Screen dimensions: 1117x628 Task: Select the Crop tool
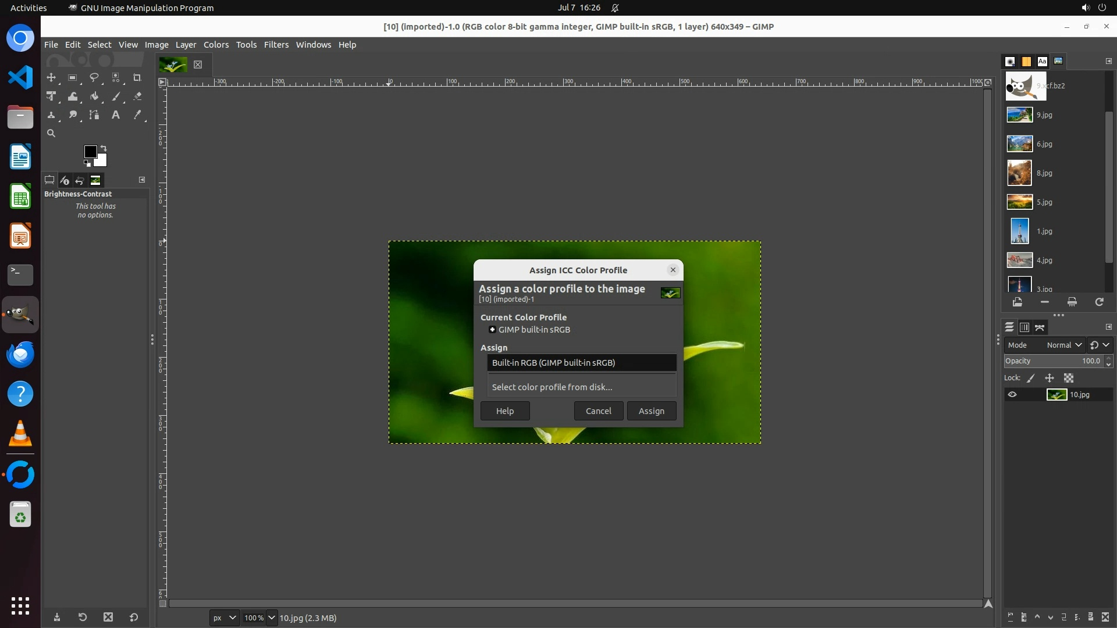137,77
